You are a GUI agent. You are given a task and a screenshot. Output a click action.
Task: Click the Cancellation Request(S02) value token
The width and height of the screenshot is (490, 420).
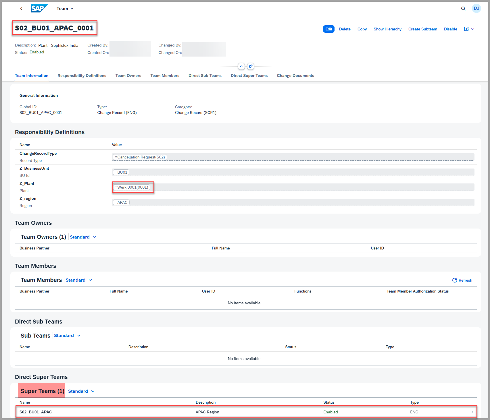140,157
